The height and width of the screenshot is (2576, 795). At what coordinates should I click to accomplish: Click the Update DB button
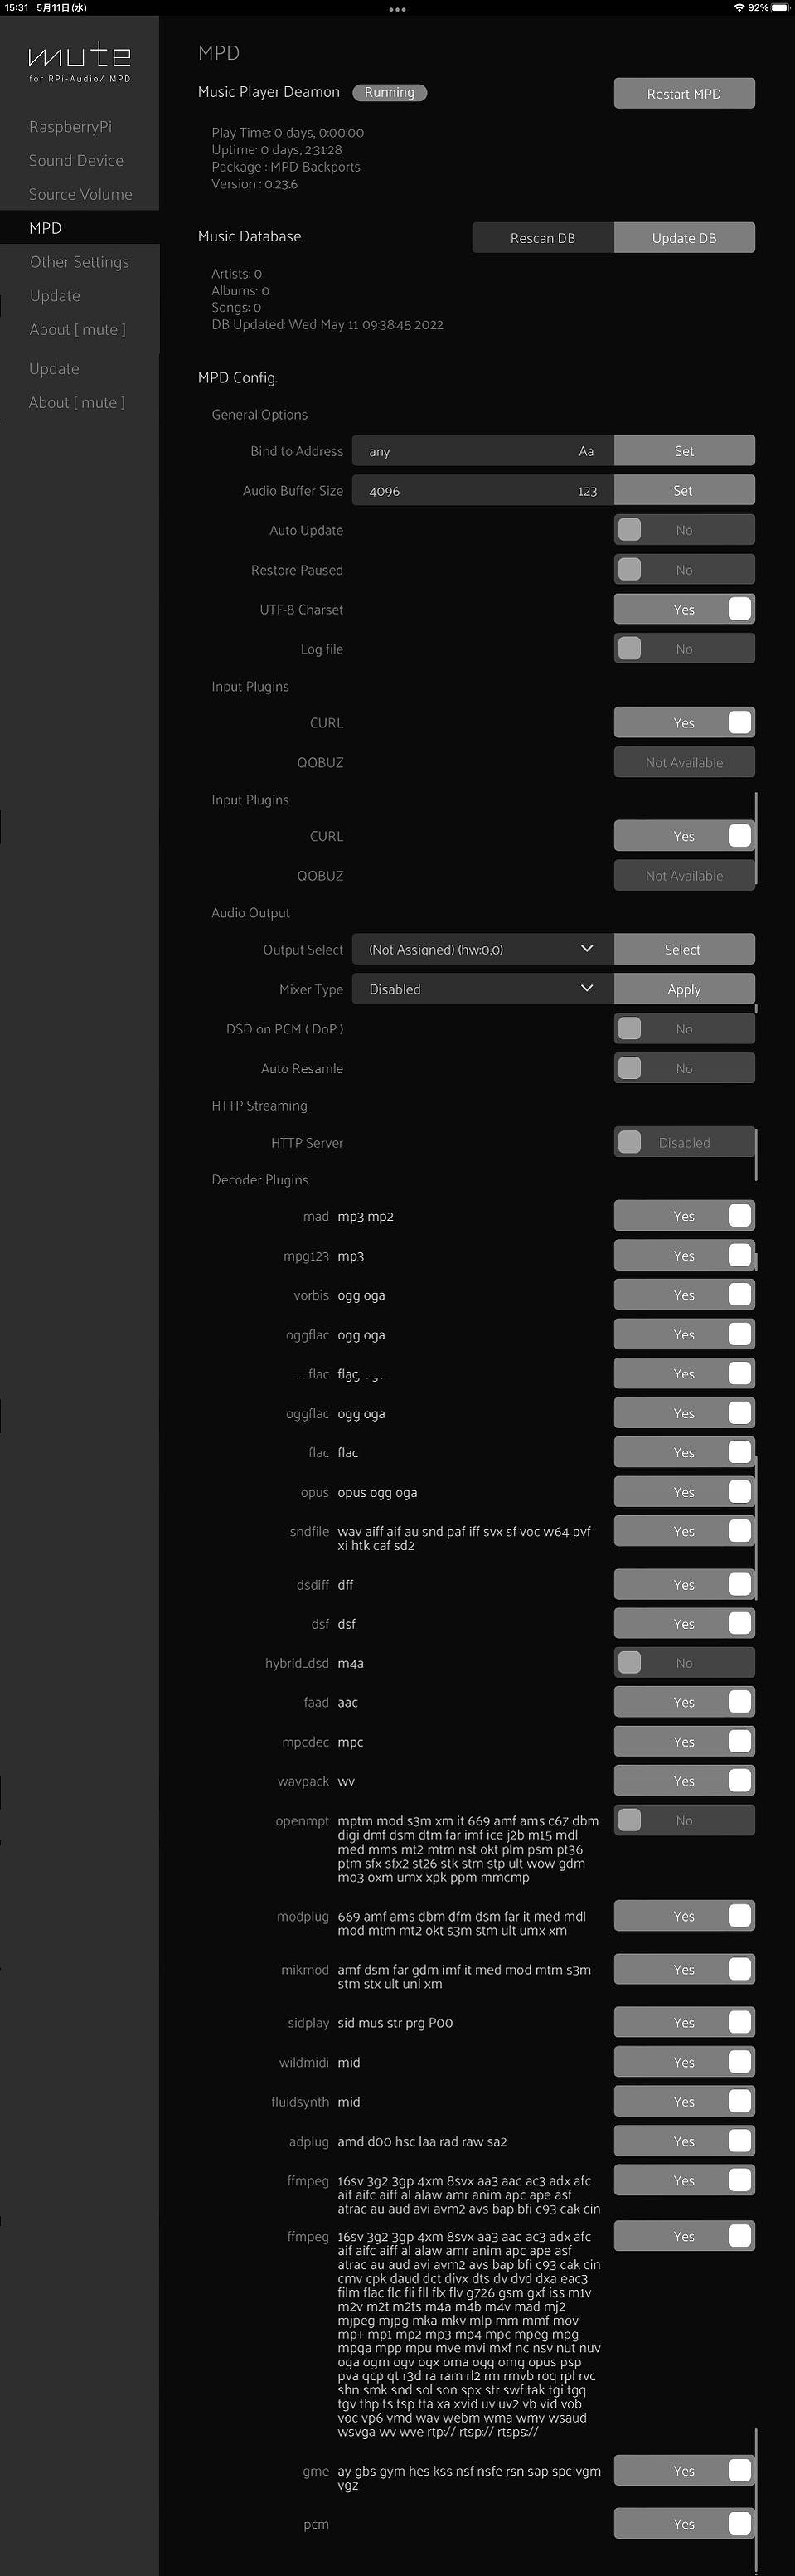point(684,238)
